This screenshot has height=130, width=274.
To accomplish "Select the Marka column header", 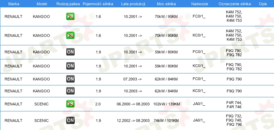I will (x=14, y=4).
